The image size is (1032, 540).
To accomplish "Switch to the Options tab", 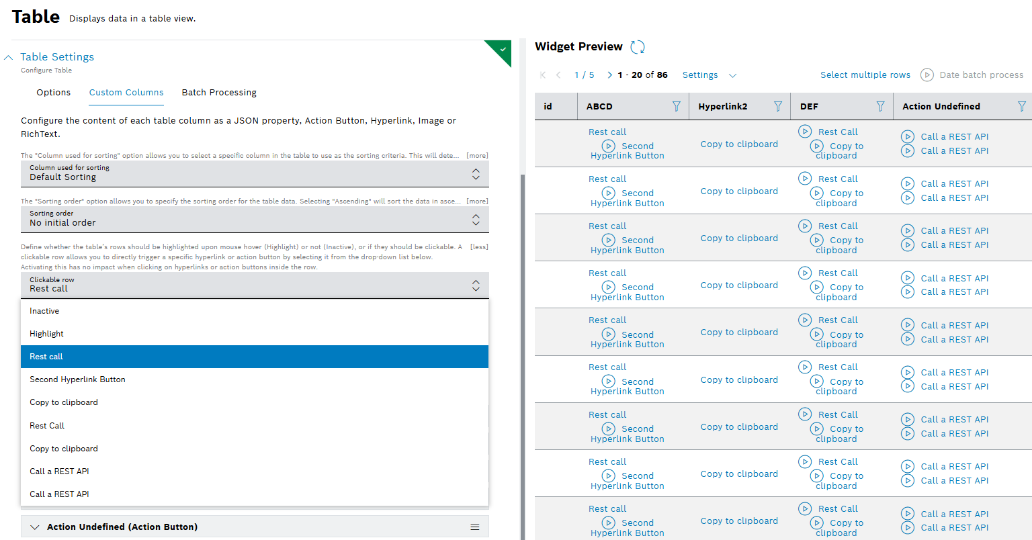I will (x=53, y=93).
